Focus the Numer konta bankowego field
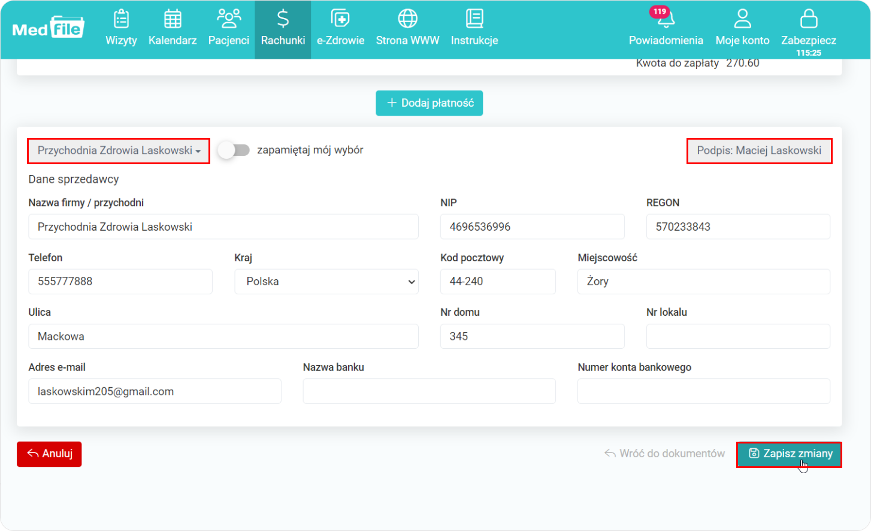 pos(704,391)
